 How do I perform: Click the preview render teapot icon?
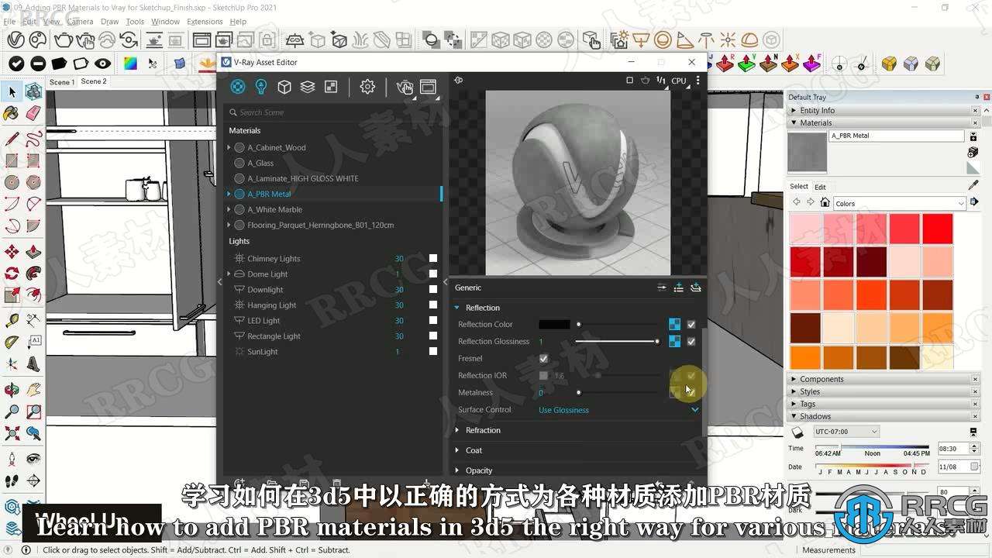(645, 80)
